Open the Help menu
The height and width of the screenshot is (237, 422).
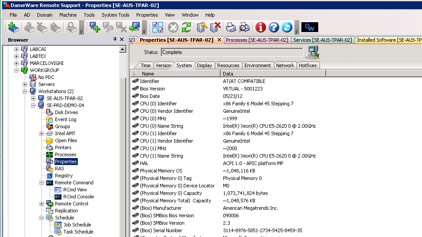pyautogui.click(x=210, y=15)
